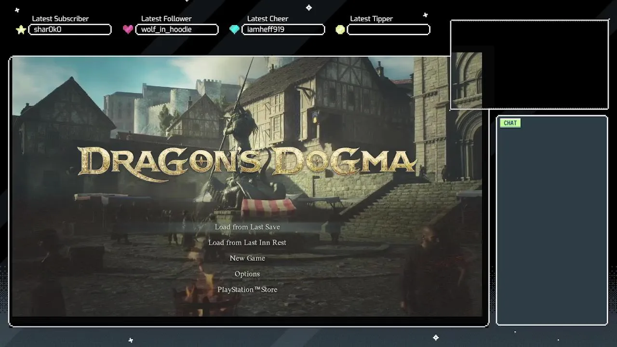The height and width of the screenshot is (347, 617).
Task: Click the Latest Tipper heading
Action: [x=371, y=19]
